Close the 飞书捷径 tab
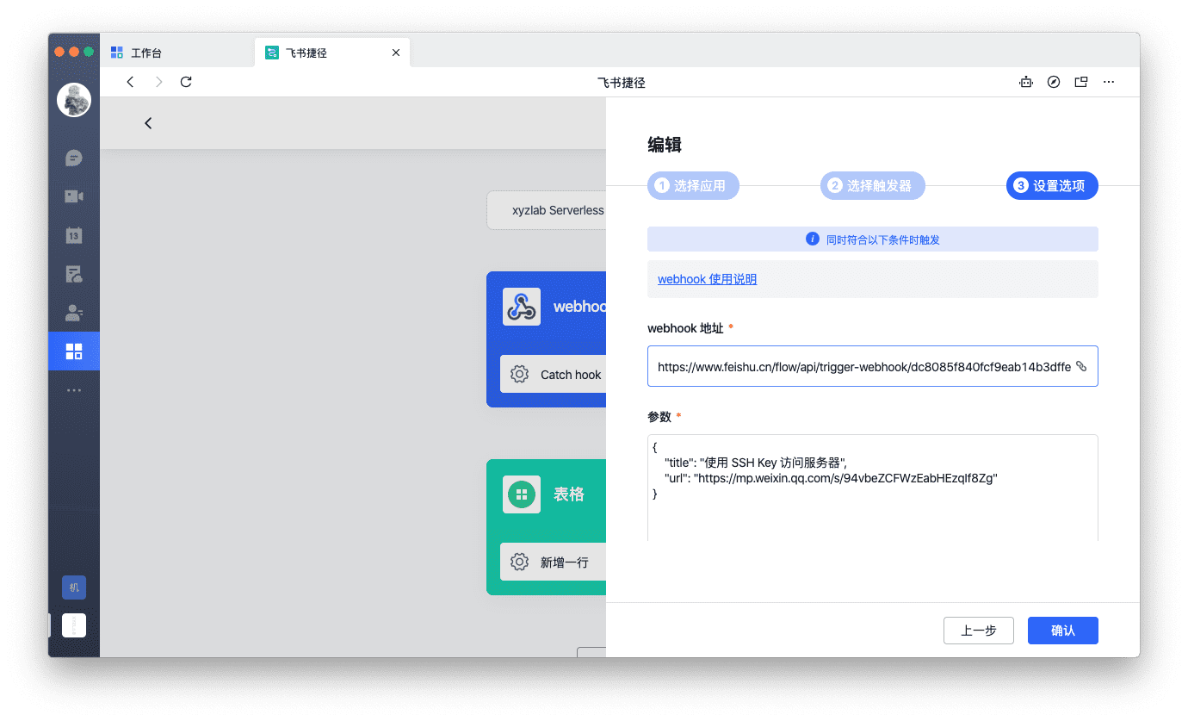Image resolution: width=1188 pixels, height=721 pixels. (396, 53)
